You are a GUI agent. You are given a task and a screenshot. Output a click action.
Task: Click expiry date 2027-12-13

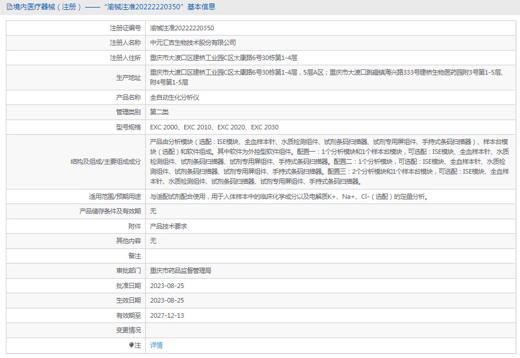[167, 315]
